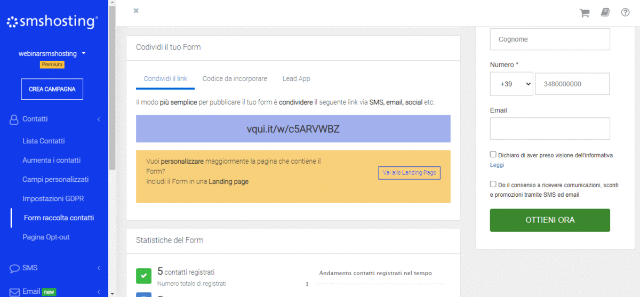Screen dimensions: 640x297
Task: Switch to the Lead App tab
Action: tap(297, 78)
